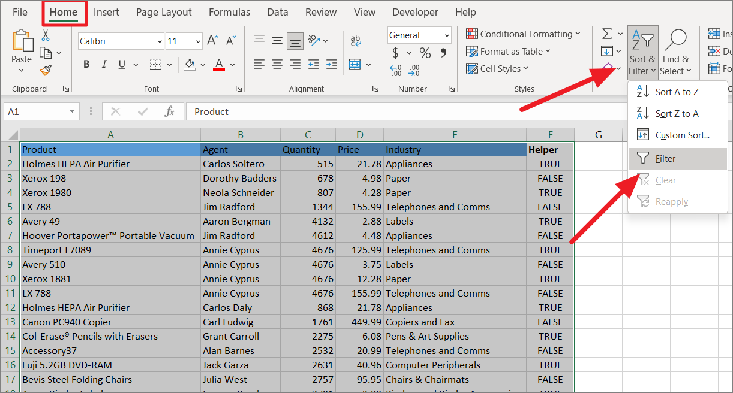Image resolution: width=733 pixels, height=393 pixels.
Task: Click the Fill down-arrow icon
Action: [x=607, y=51]
